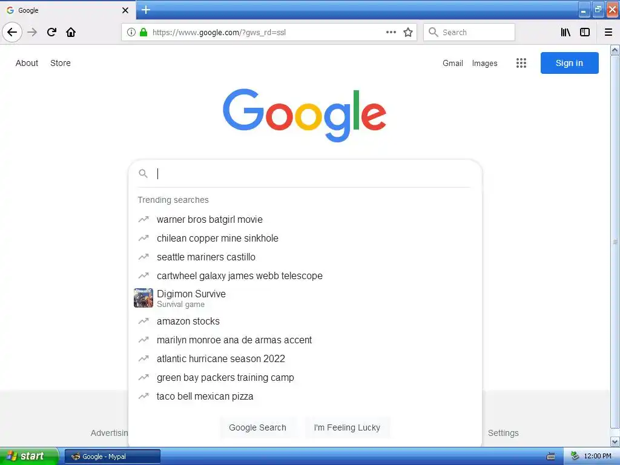Reload the current page
Screen dimensions: 620x465
[x=51, y=32]
